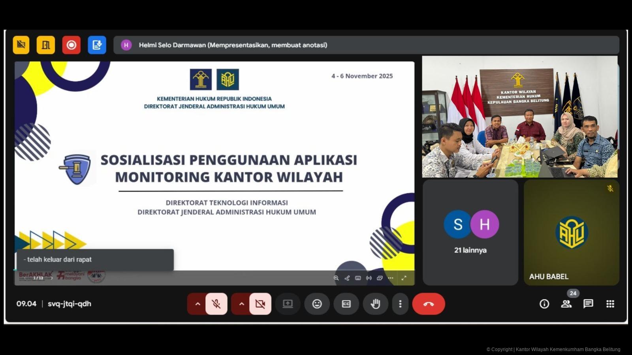The width and height of the screenshot is (632, 355).
Task: Expand audio settings arrow beside microphone
Action: [197, 304]
